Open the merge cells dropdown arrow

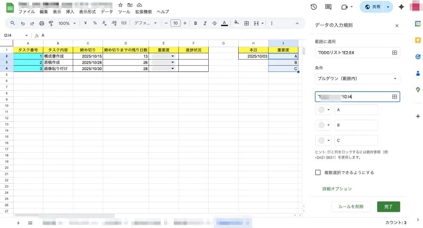[x=262, y=23]
